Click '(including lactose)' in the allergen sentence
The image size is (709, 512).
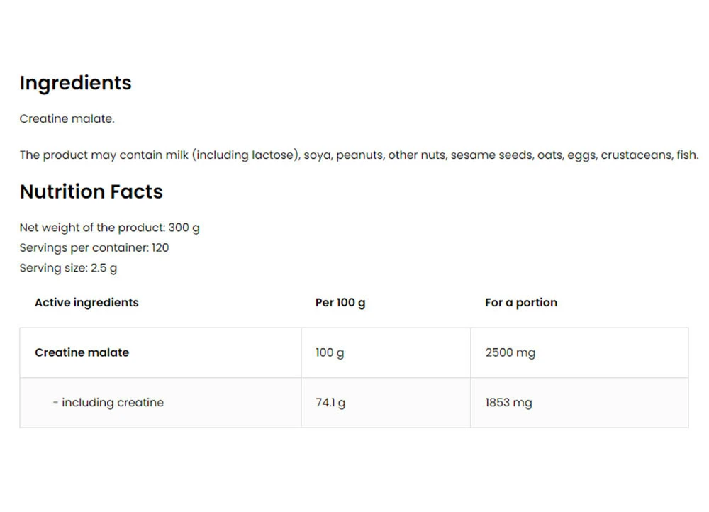tap(245, 155)
